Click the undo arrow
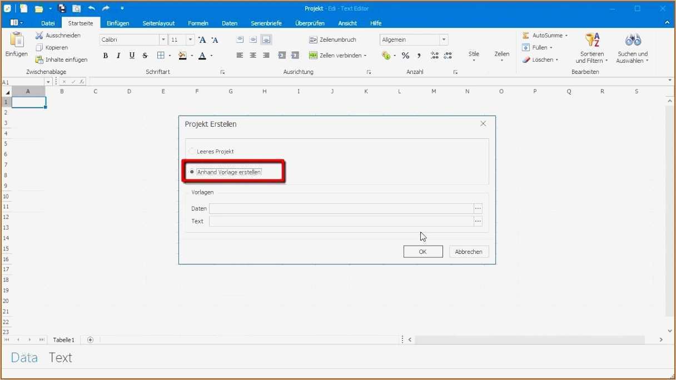The height and width of the screenshot is (380, 676). coord(91,8)
